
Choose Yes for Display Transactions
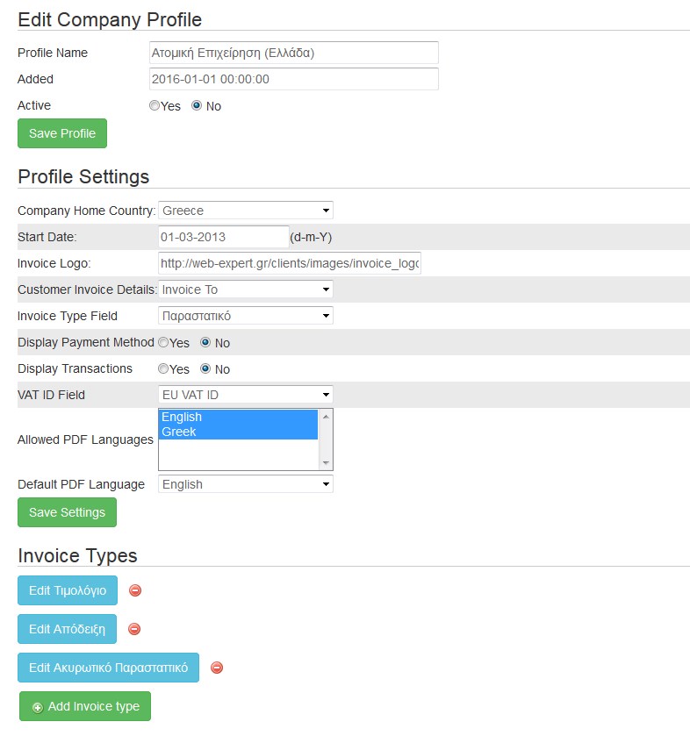(163, 368)
